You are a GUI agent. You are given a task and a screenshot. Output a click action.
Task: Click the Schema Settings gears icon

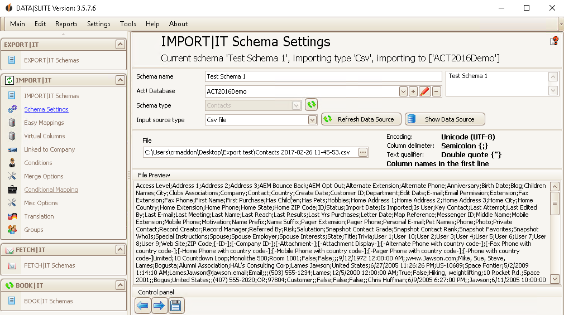coord(12,109)
